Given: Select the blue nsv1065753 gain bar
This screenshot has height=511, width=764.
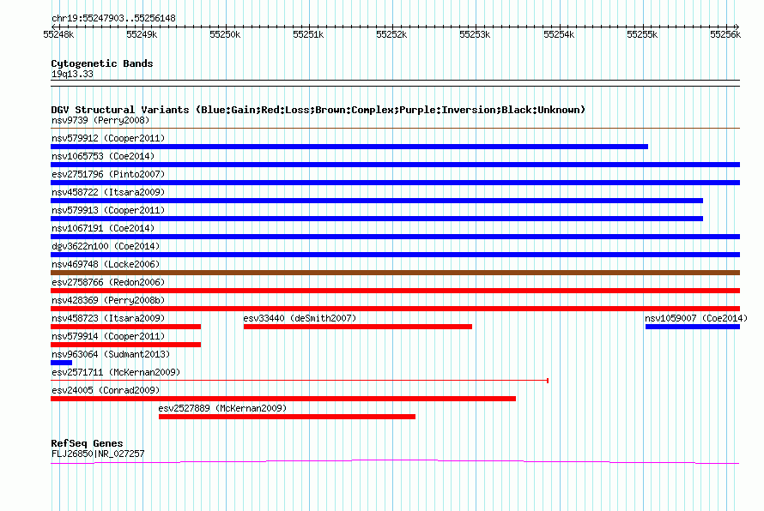Looking at the screenshot, I should (395, 165).
